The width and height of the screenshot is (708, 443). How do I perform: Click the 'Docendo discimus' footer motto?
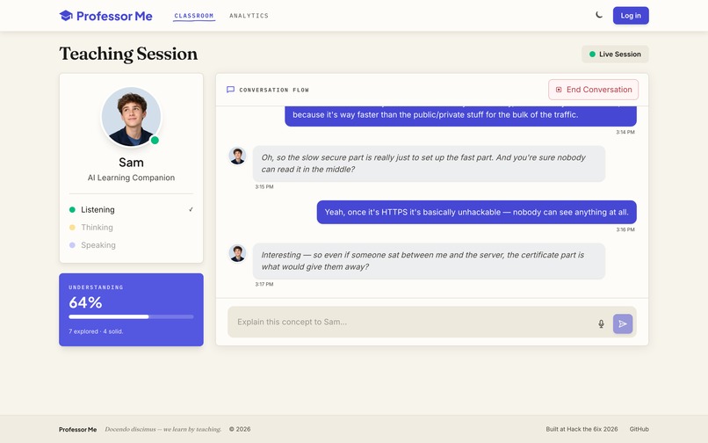click(163, 430)
